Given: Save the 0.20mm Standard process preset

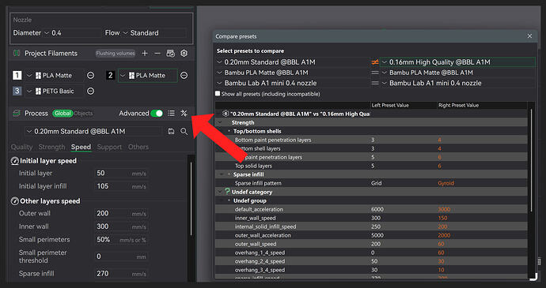Looking at the screenshot, I should point(171,131).
